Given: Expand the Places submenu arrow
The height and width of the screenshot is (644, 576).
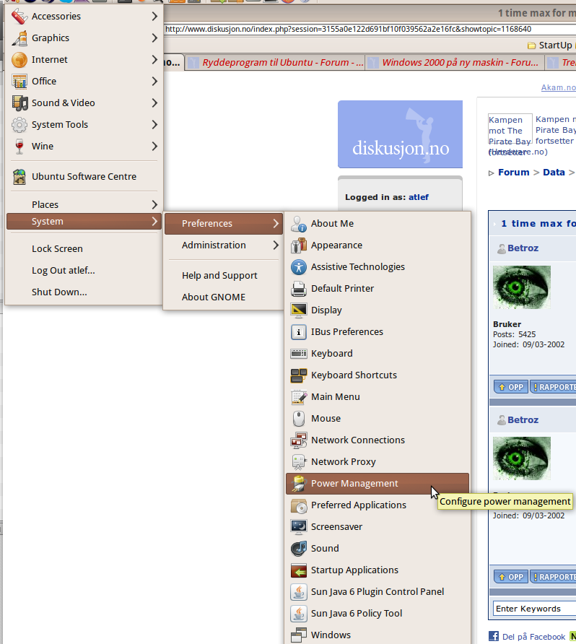Looking at the screenshot, I should click(x=154, y=204).
